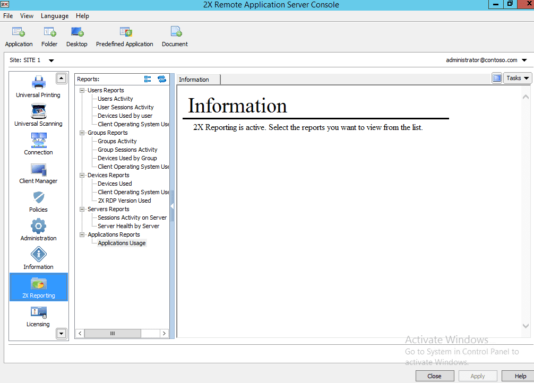Click the 2X app icon in title bar
Screen dimensions: 534x383
[x=5, y=4]
